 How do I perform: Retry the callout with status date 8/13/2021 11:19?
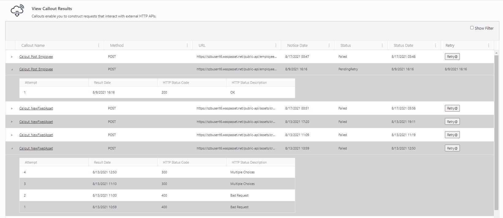(x=452, y=135)
